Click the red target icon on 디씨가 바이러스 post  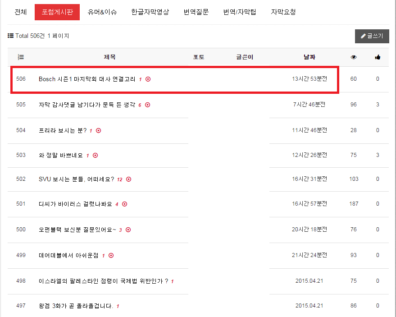coord(124,204)
